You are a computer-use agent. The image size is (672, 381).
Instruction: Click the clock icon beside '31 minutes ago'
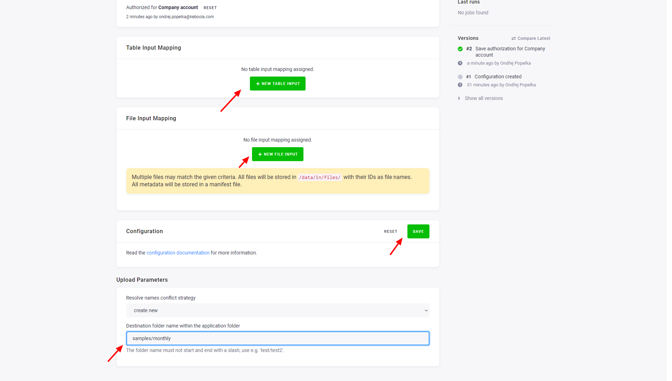460,85
